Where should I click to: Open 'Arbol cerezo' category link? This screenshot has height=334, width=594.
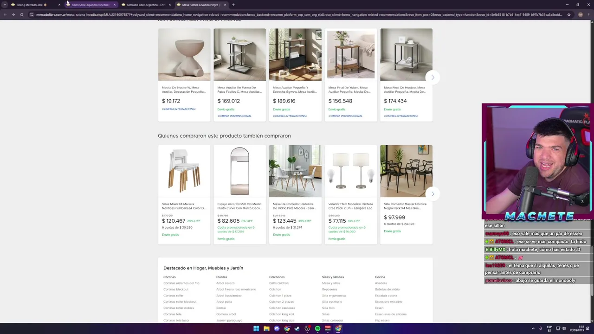click(x=226, y=283)
